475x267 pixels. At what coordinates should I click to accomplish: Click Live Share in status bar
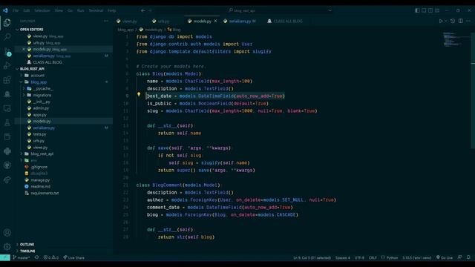tap(74, 257)
